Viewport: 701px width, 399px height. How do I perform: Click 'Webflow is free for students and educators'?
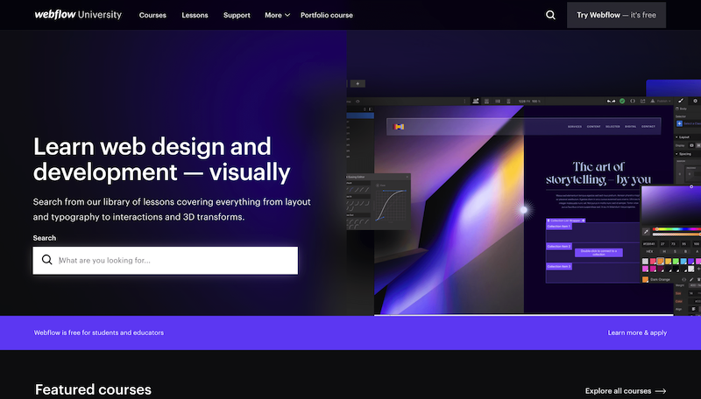coord(99,332)
